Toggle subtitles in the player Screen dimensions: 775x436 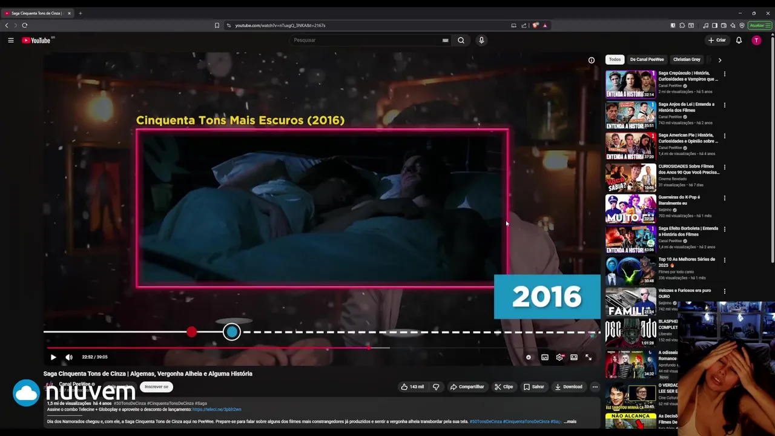coord(545,357)
